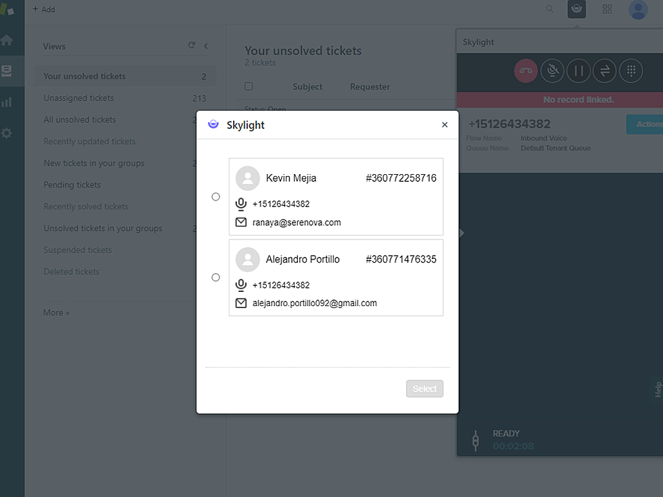The height and width of the screenshot is (497, 663).
Task: Put the call on hold
Action: click(x=578, y=71)
